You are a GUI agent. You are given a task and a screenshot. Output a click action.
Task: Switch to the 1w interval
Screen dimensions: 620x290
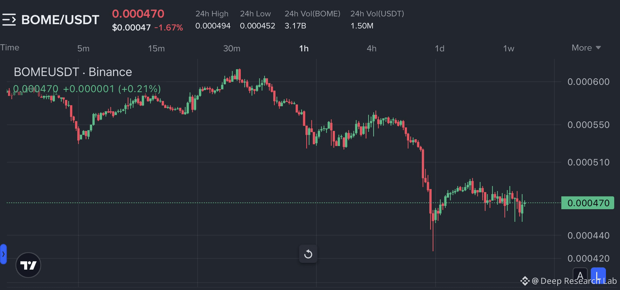click(x=509, y=48)
